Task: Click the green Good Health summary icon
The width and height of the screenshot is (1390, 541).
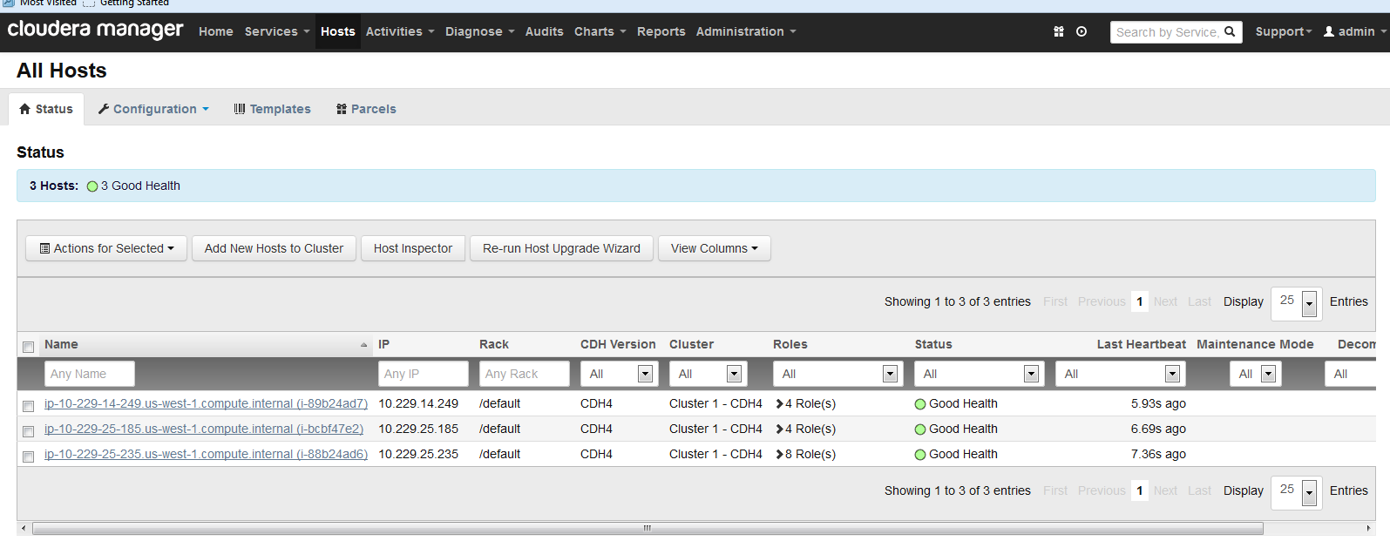Action: [92, 186]
